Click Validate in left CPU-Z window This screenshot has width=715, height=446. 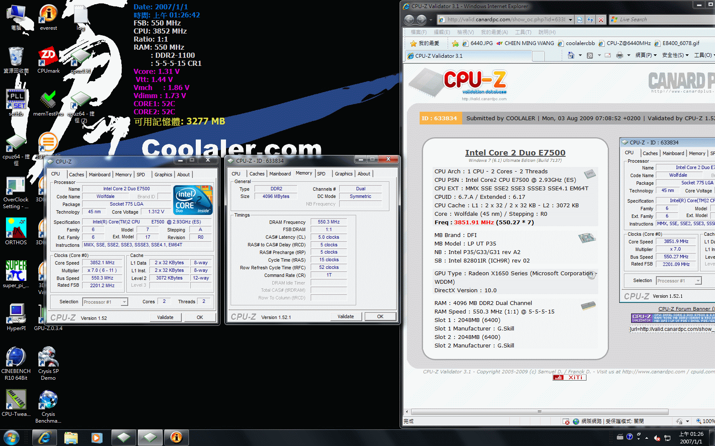pyautogui.click(x=165, y=317)
